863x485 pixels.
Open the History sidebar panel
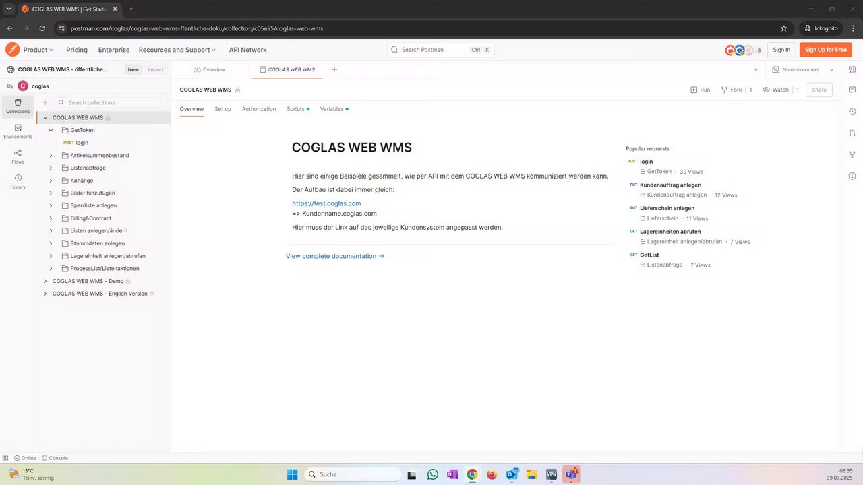click(x=18, y=181)
